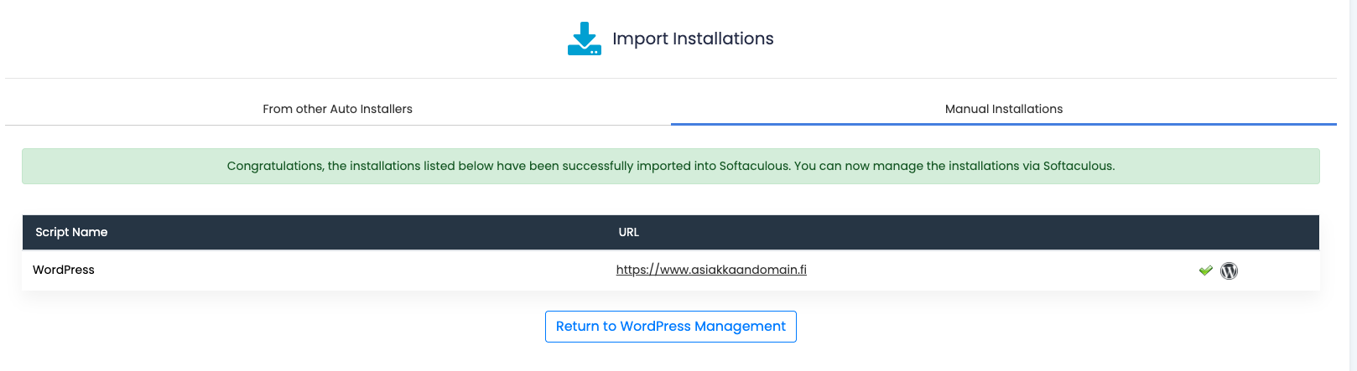Click the Script Name column header
This screenshot has height=371, width=1357.
(x=71, y=232)
